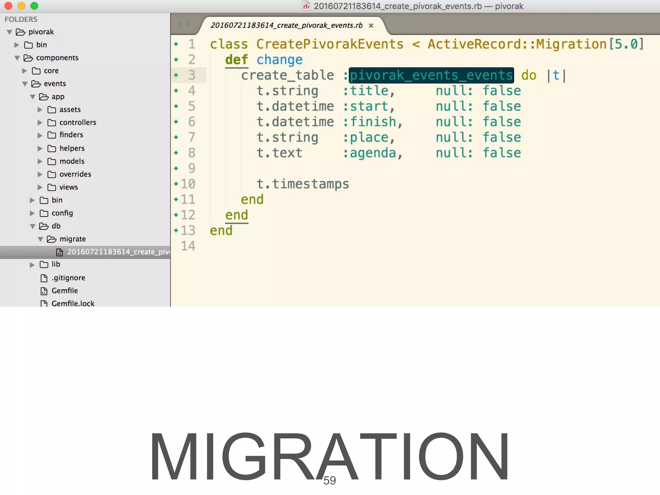Click the ':agenda,' symbol in code
Screen dimensions: 660x495
(373, 153)
